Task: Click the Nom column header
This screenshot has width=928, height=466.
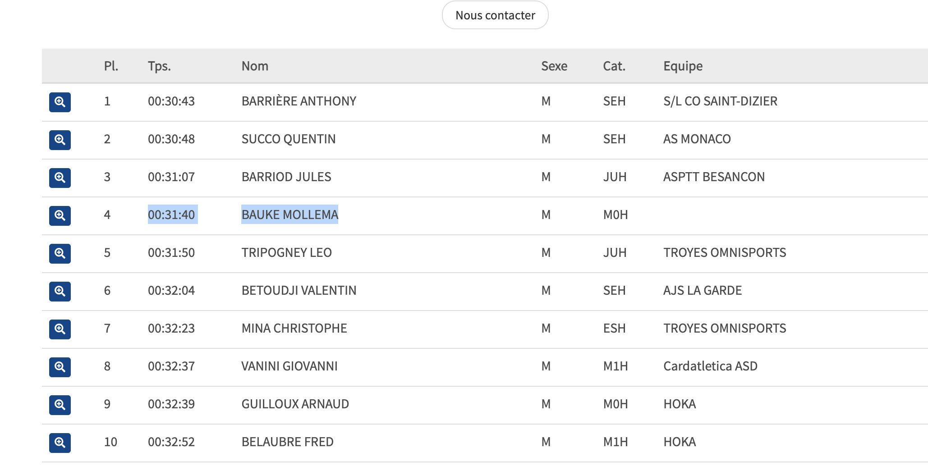Action: tap(255, 66)
